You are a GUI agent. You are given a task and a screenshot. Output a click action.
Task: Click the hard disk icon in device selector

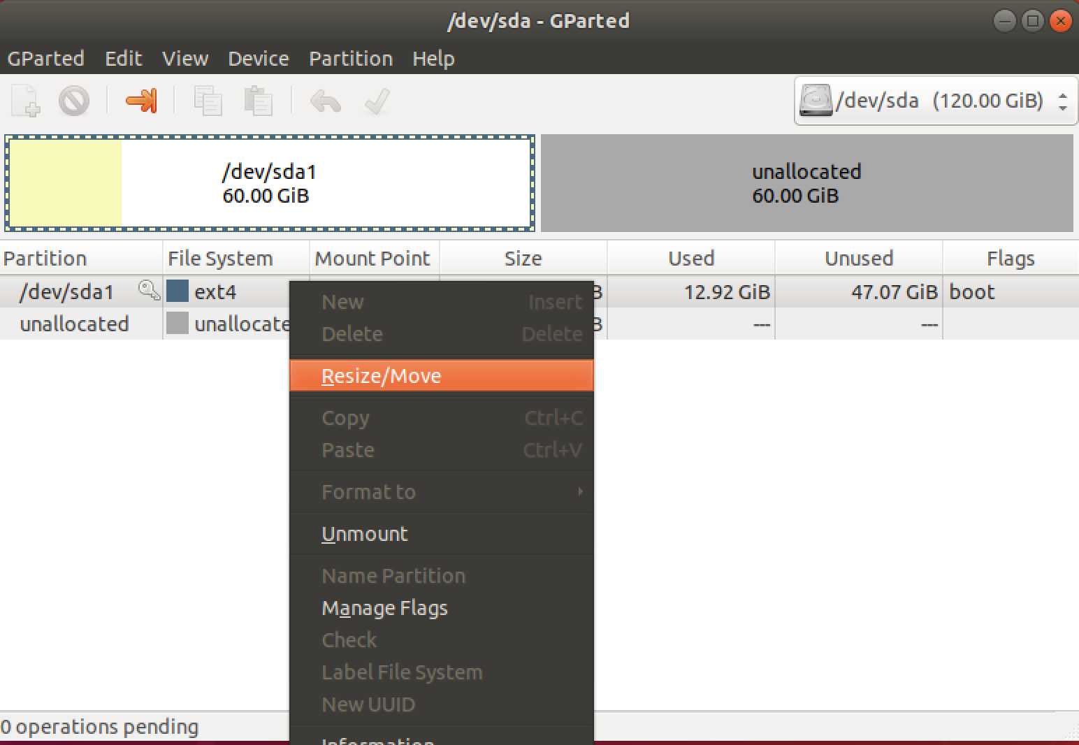click(816, 101)
